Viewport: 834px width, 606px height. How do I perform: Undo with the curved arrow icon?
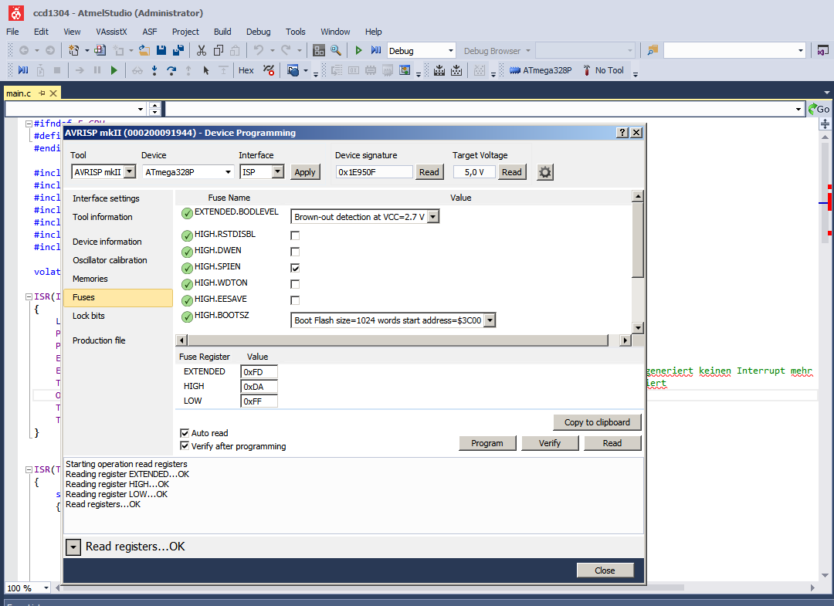tap(259, 50)
